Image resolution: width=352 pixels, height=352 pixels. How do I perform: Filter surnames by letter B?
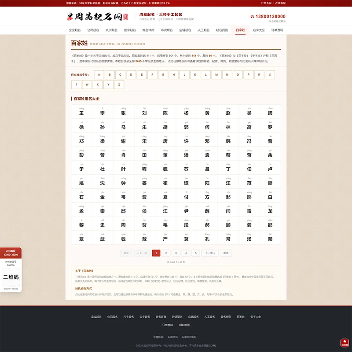110,75
